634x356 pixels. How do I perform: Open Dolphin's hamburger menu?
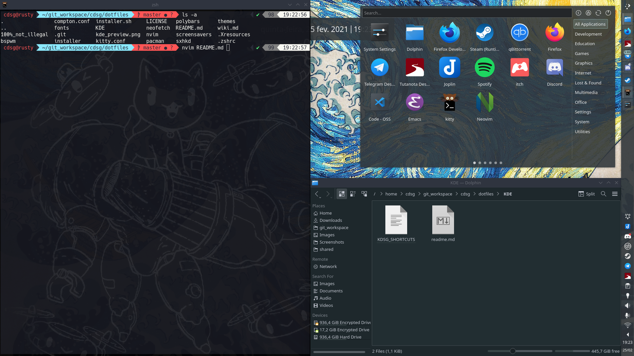point(615,194)
